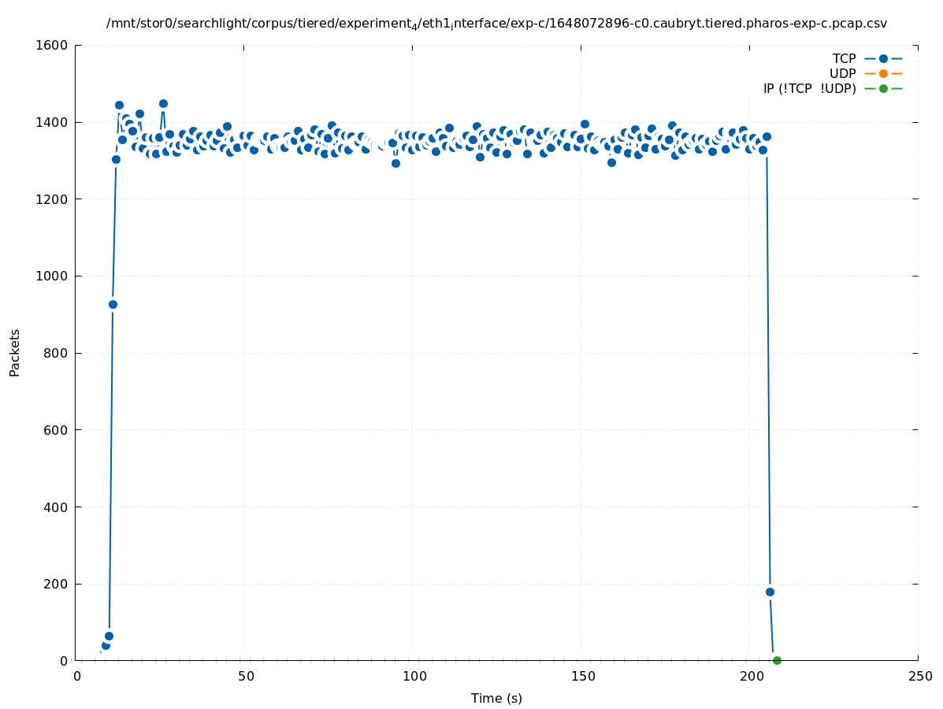Screen dimensions: 943x709
Task: Click the 150 x-axis tick label
Action: pos(583,677)
